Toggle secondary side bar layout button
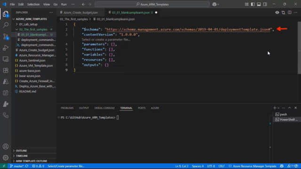Image resolution: width=301 pixels, height=169 pixels. coord(265,4)
